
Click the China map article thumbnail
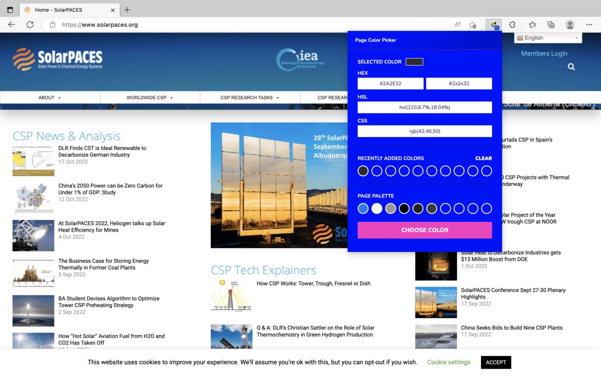[x=33, y=198]
